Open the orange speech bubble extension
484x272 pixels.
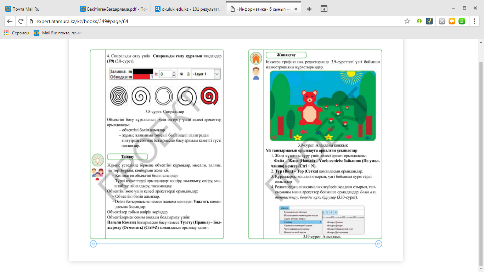452,21
